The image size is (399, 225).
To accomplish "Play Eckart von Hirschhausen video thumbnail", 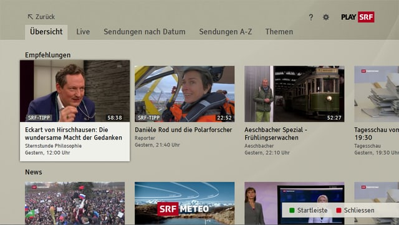I will pyautogui.click(x=75, y=91).
